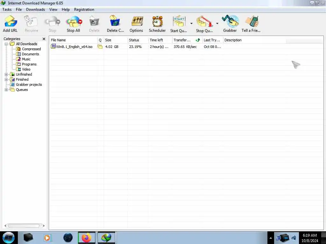The height and width of the screenshot is (244, 326).
Task: Open the File menu
Action: pyautogui.click(x=19, y=10)
